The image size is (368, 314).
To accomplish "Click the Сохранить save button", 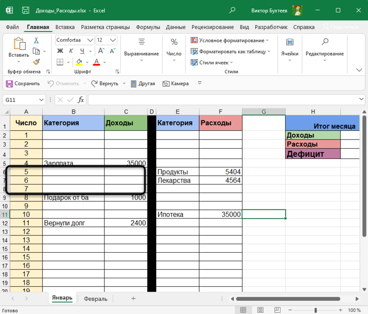I will (23, 83).
